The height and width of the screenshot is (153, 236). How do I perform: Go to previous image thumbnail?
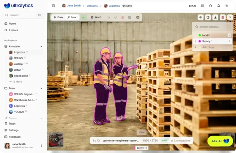[56, 140]
